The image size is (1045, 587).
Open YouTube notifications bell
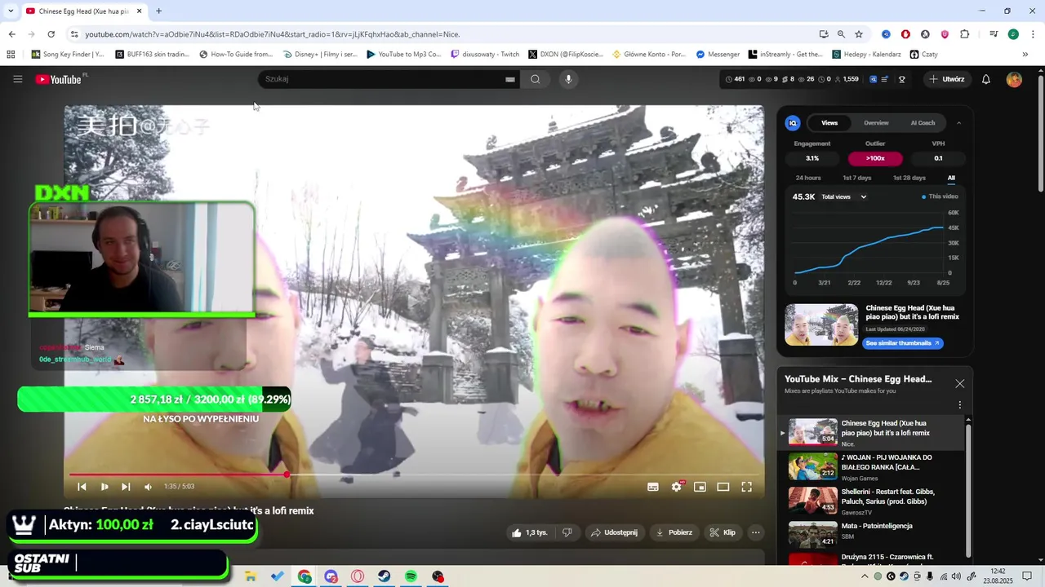[x=986, y=79]
